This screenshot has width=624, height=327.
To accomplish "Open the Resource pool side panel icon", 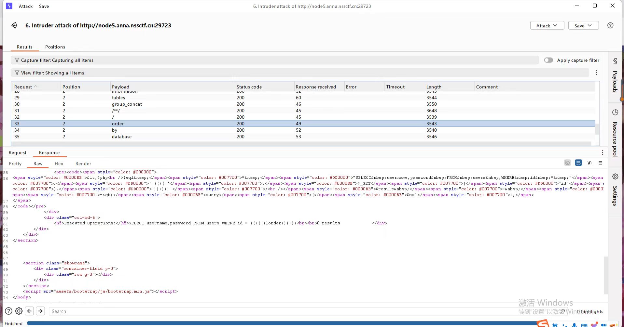I will point(615,112).
